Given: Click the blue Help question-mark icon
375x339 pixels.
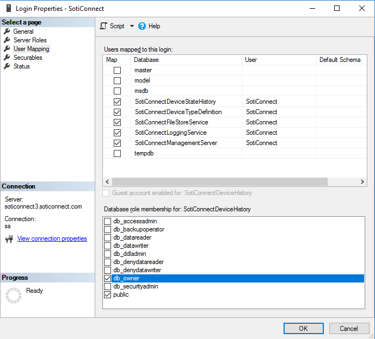Looking at the screenshot, I should coord(142,26).
